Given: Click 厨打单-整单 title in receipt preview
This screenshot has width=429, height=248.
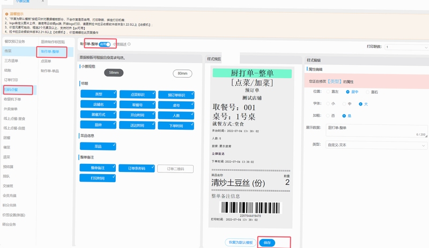Looking at the screenshot, I should pyautogui.click(x=252, y=73).
